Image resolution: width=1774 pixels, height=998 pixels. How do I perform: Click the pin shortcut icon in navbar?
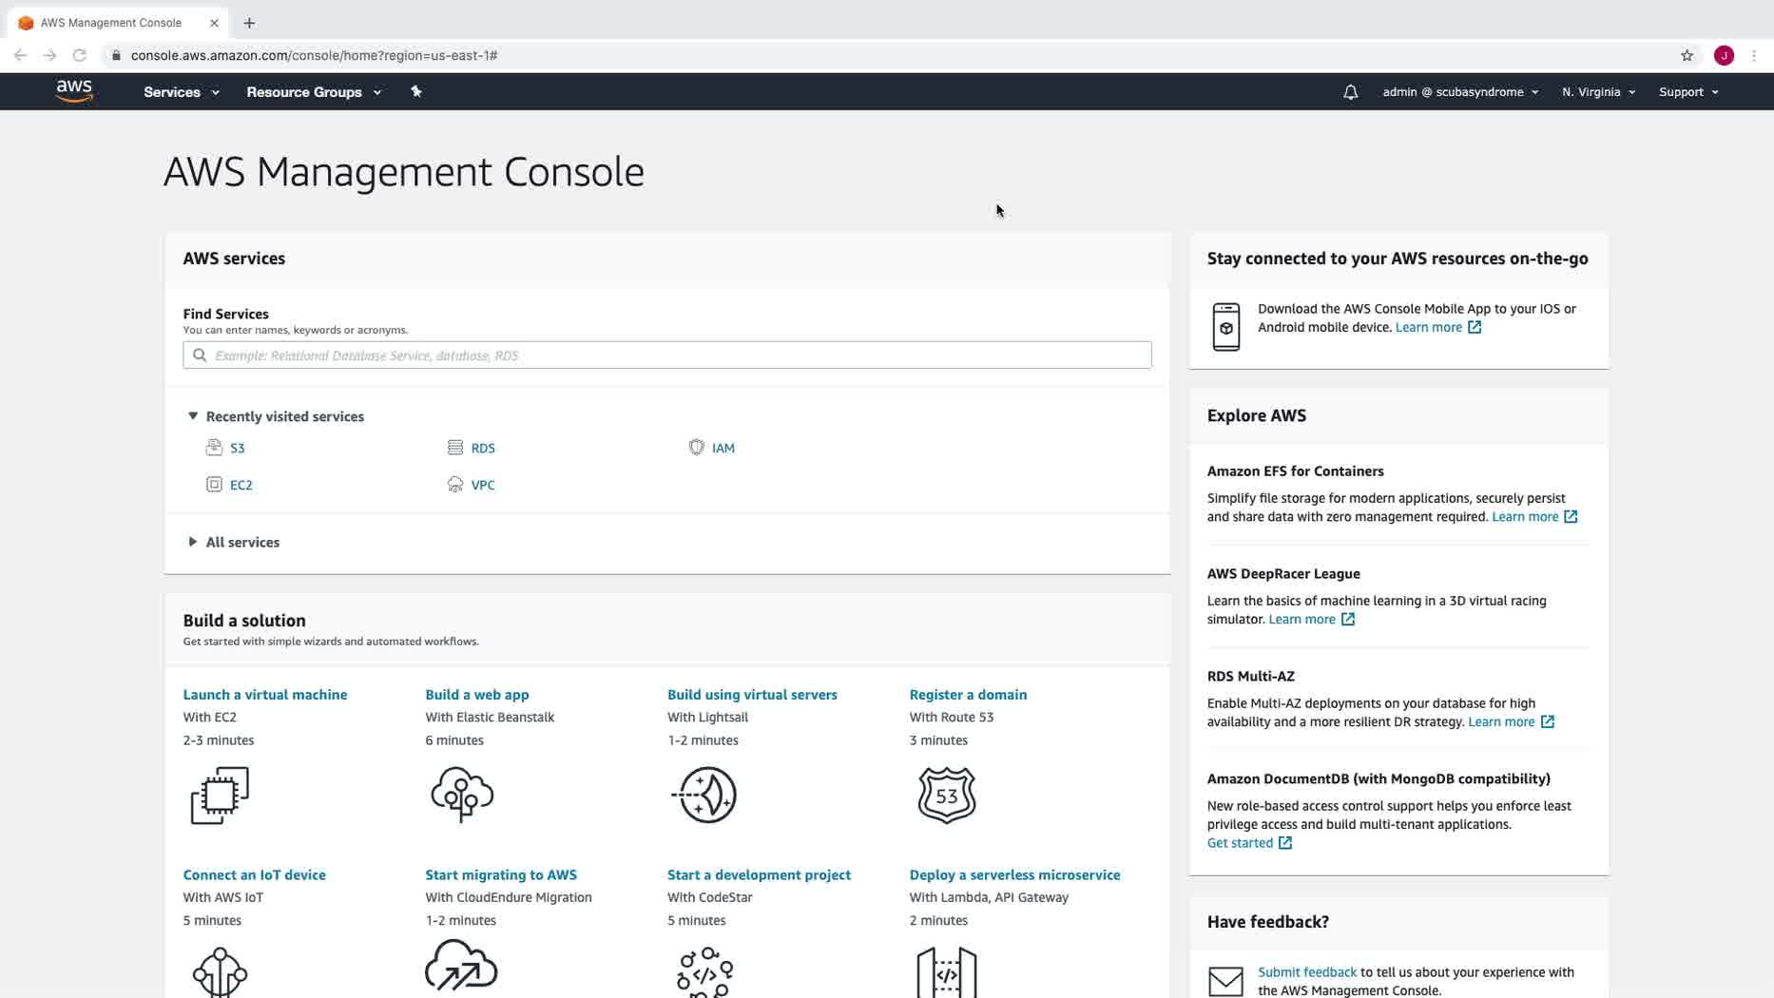pos(415,91)
